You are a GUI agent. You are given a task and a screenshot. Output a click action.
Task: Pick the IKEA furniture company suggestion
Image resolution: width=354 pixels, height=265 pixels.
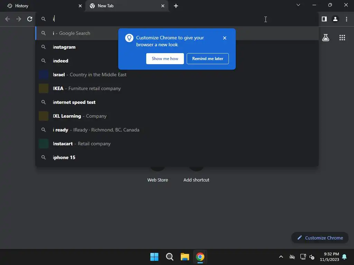[x=177, y=88]
